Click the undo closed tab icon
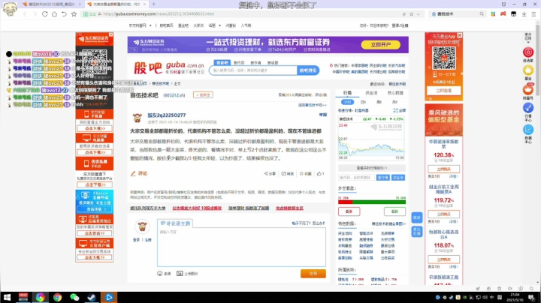Viewport: 541px width, 303px height. [64, 14]
